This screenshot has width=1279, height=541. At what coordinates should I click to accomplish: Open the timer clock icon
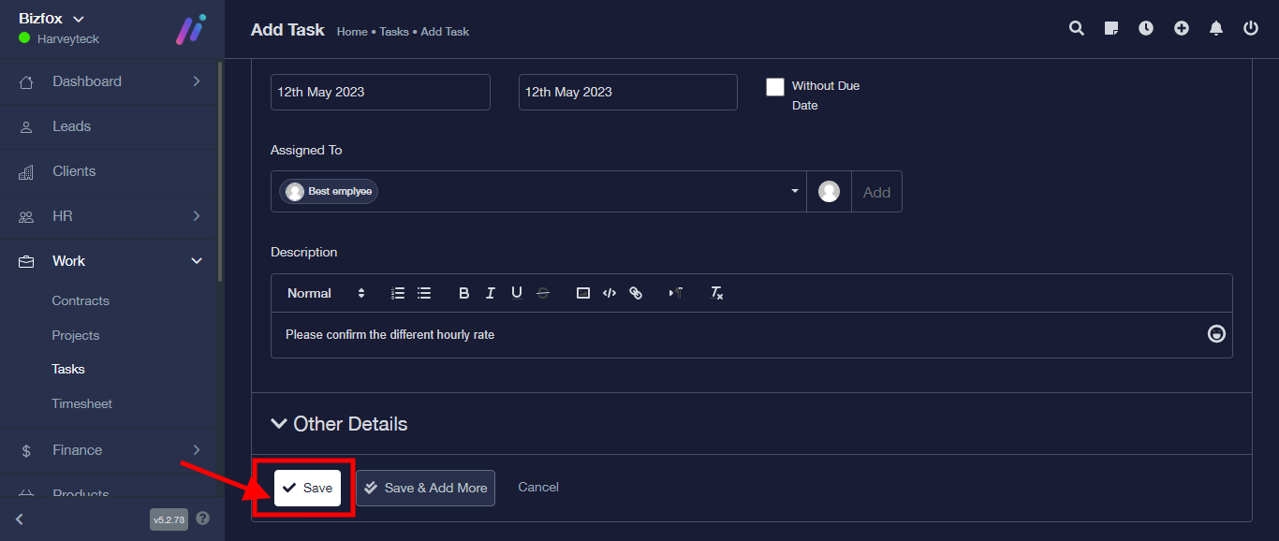tap(1146, 28)
